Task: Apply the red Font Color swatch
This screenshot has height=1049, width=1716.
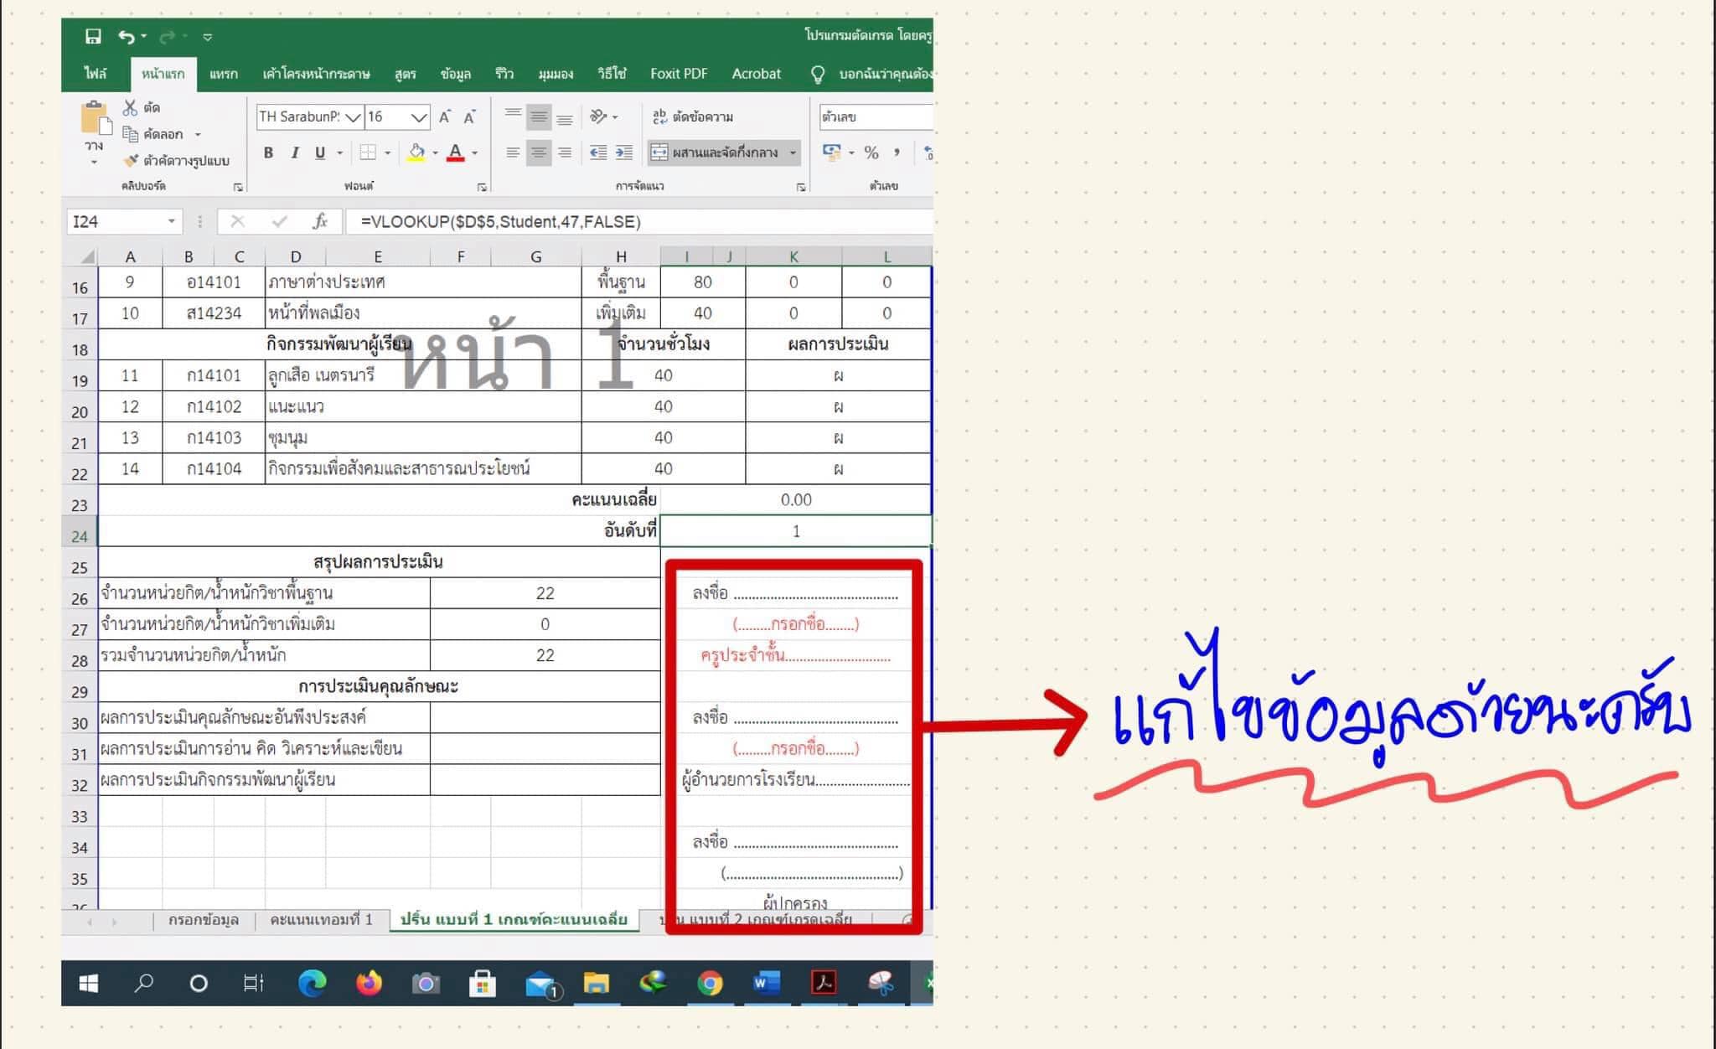Action: tap(456, 152)
